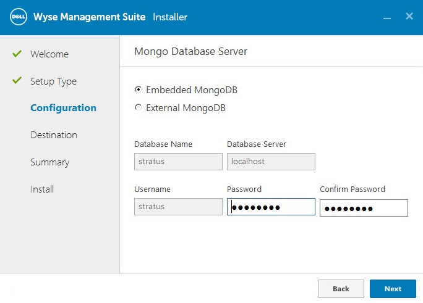
Task: Choose the External MongoDB option
Action: (x=138, y=108)
